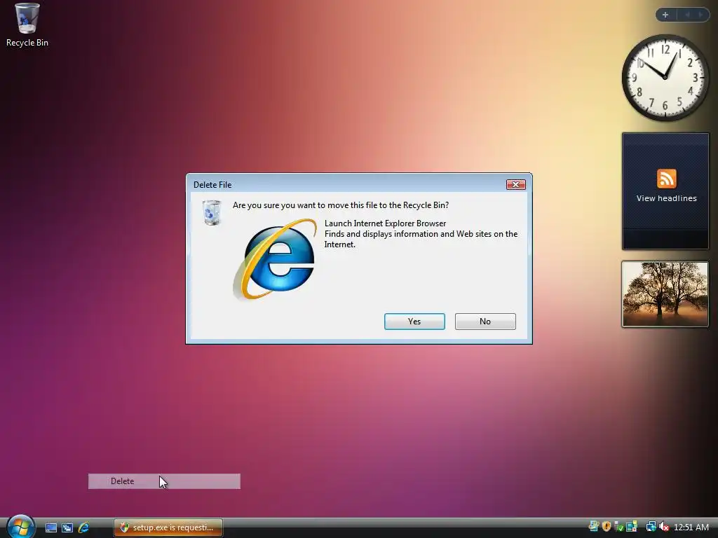Screen dimensions: 718x538
Task: Click the large Internet Explorer logo in dialog
Action: tap(276, 259)
